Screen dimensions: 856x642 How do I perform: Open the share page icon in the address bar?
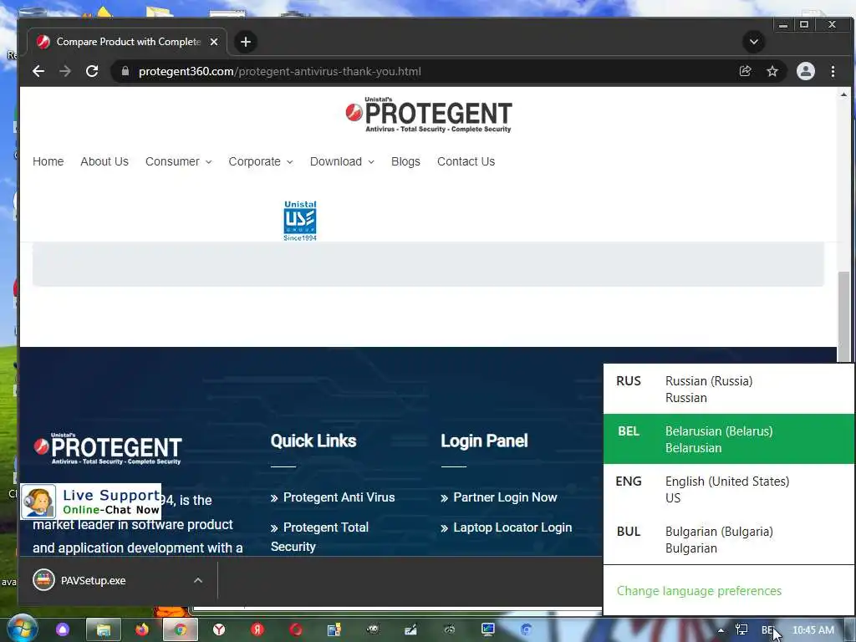point(745,71)
